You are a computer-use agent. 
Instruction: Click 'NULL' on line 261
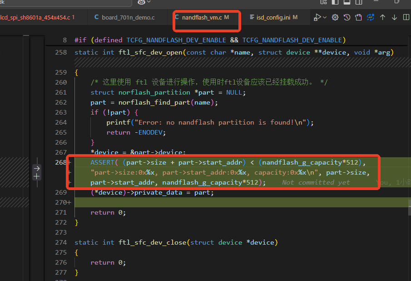[234, 93]
